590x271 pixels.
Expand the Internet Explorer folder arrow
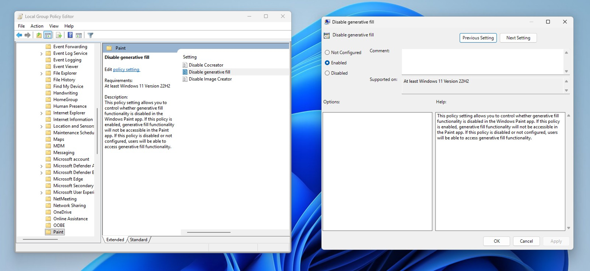click(41, 113)
